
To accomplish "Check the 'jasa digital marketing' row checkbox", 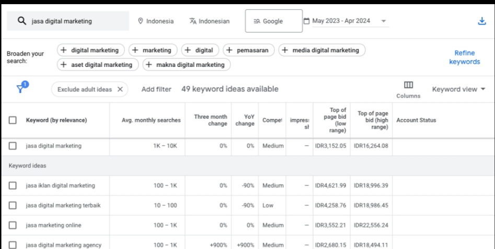I will [13, 145].
